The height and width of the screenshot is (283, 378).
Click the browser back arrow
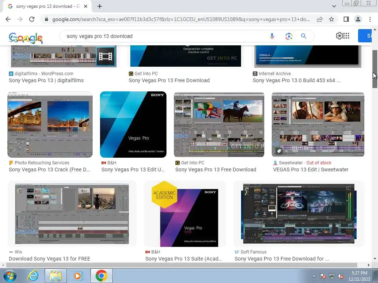click(8, 19)
